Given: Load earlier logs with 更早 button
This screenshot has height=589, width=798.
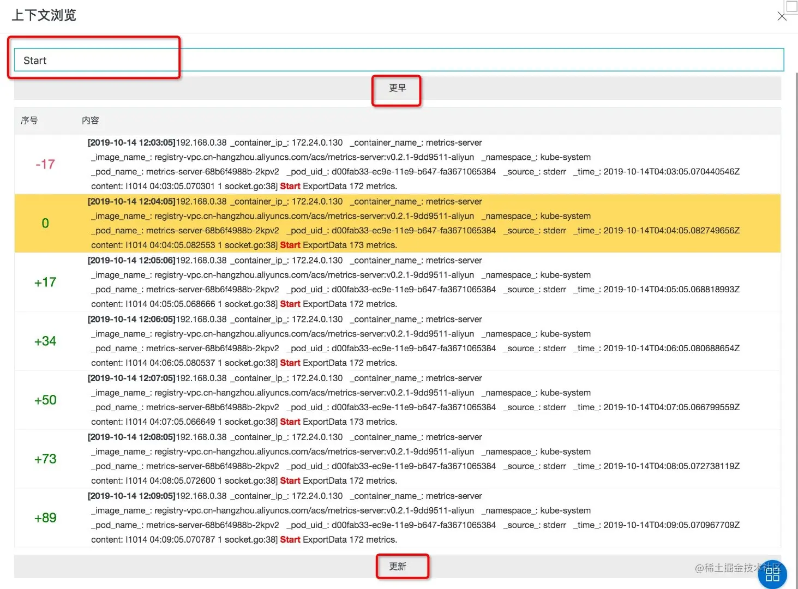Looking at the screenshot, I should tap(397, 88).
